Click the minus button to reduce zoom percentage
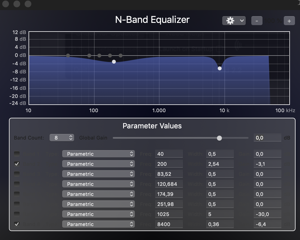This screenshot has height=240, width=300. pyautogui.click(x=257, y=20)
